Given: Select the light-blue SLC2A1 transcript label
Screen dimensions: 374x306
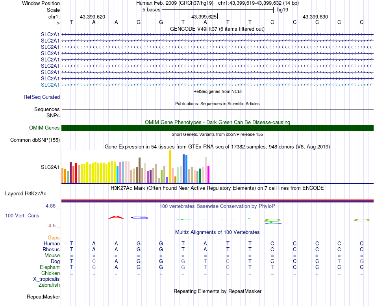Looking at the screenshot, I should click(50, 85).
